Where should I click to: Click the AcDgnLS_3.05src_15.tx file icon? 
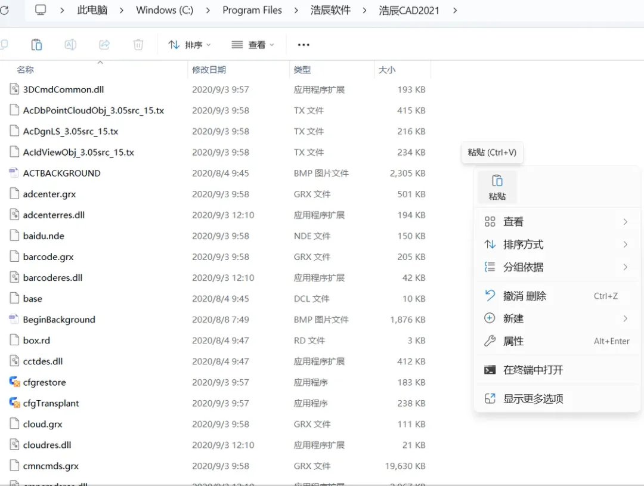(x=14, y=131)
